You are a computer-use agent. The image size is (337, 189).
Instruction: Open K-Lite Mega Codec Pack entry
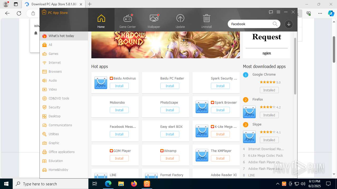[x=266, y=156]
